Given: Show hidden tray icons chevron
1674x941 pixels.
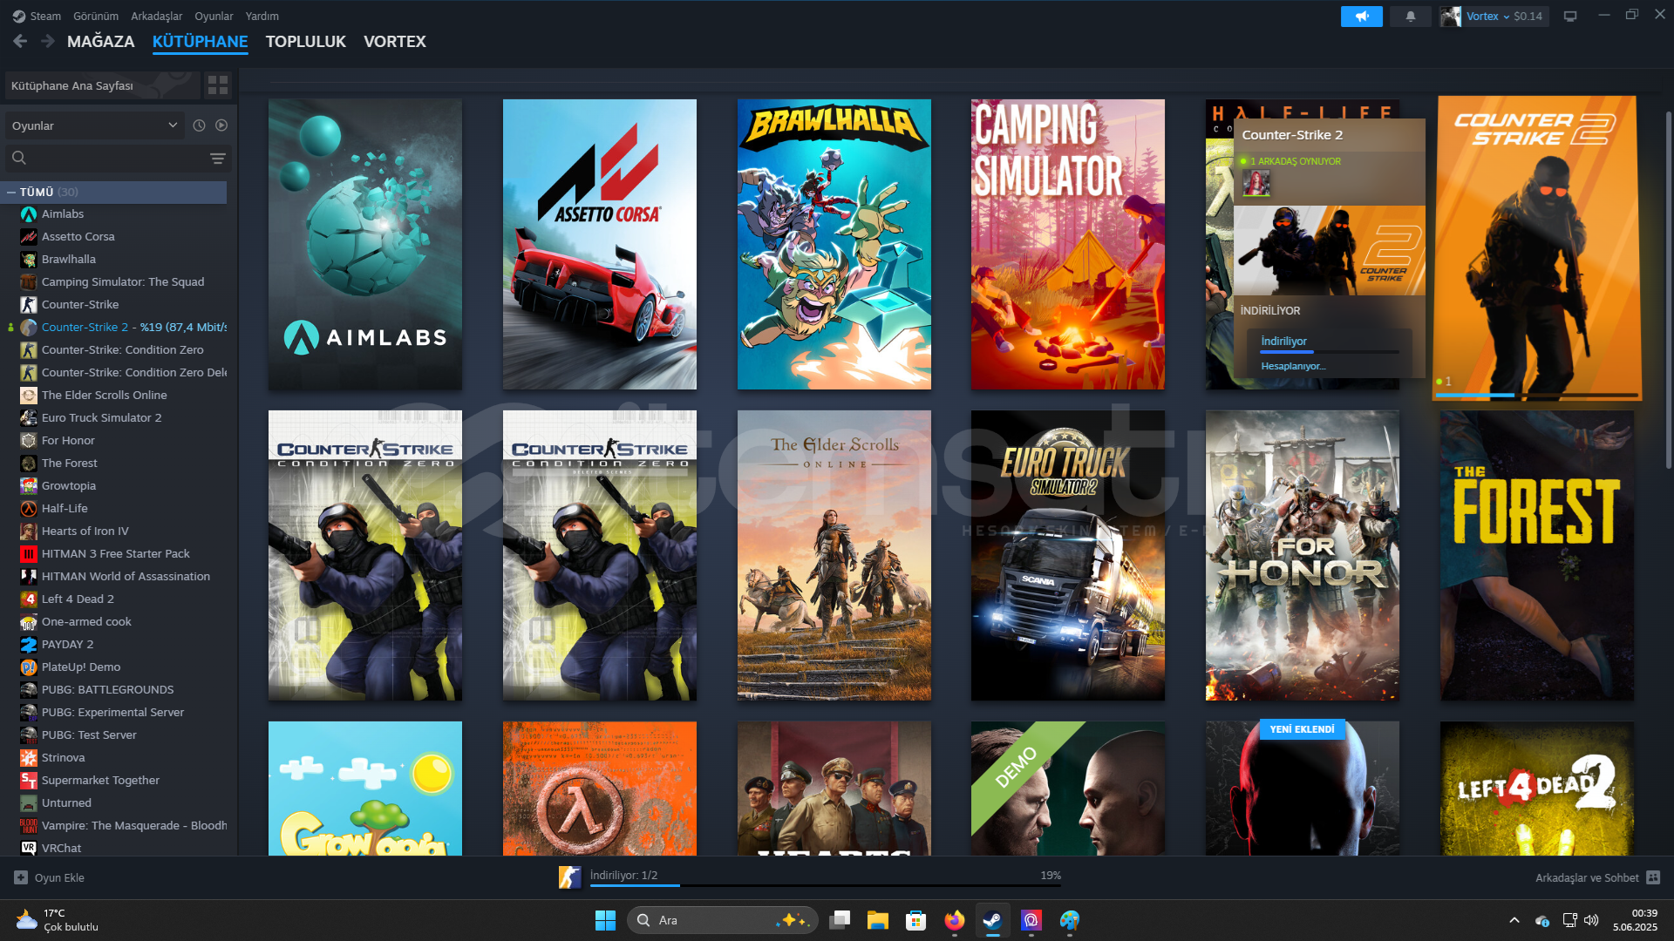Looking at the screenshot, I should pyautogui.click(x=1514, y=920).
